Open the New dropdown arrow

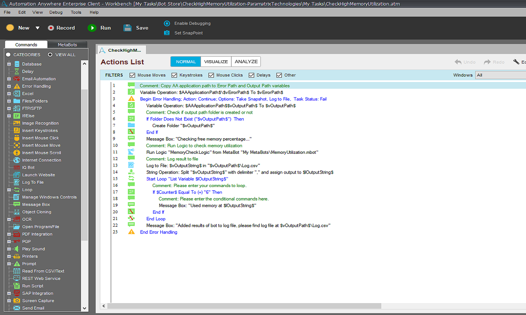point(37,28)
